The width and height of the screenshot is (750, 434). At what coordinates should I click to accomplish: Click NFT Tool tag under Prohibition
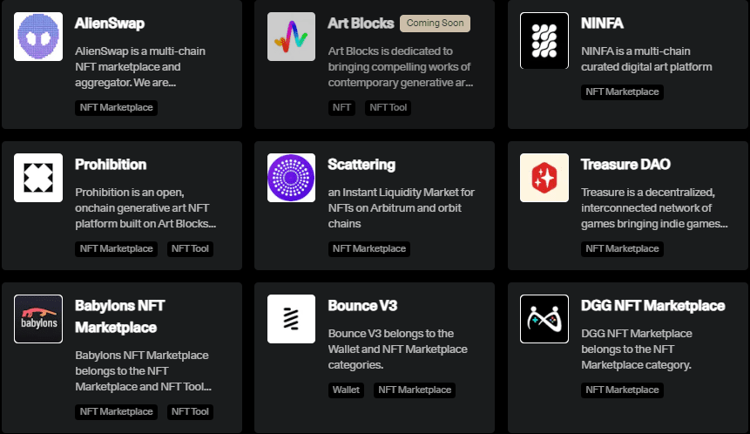tap(190, 249)
